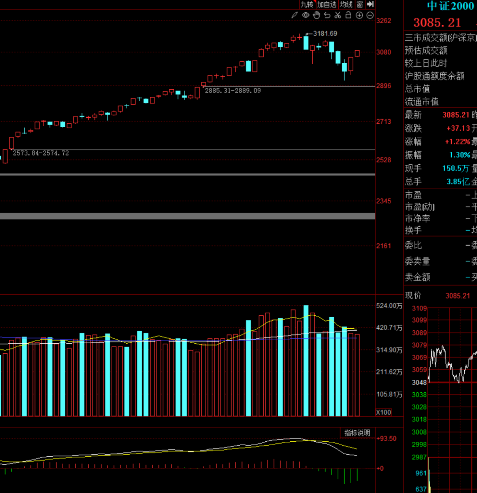Open the 九转 indicator option
Screen dimensions: 477x493
307,4
